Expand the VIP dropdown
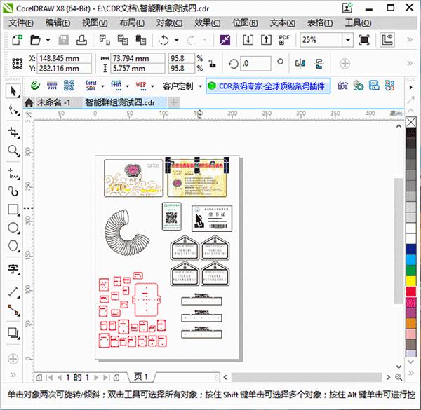The width and height of the screenshot is (421, 410). [x=152, y=86]
